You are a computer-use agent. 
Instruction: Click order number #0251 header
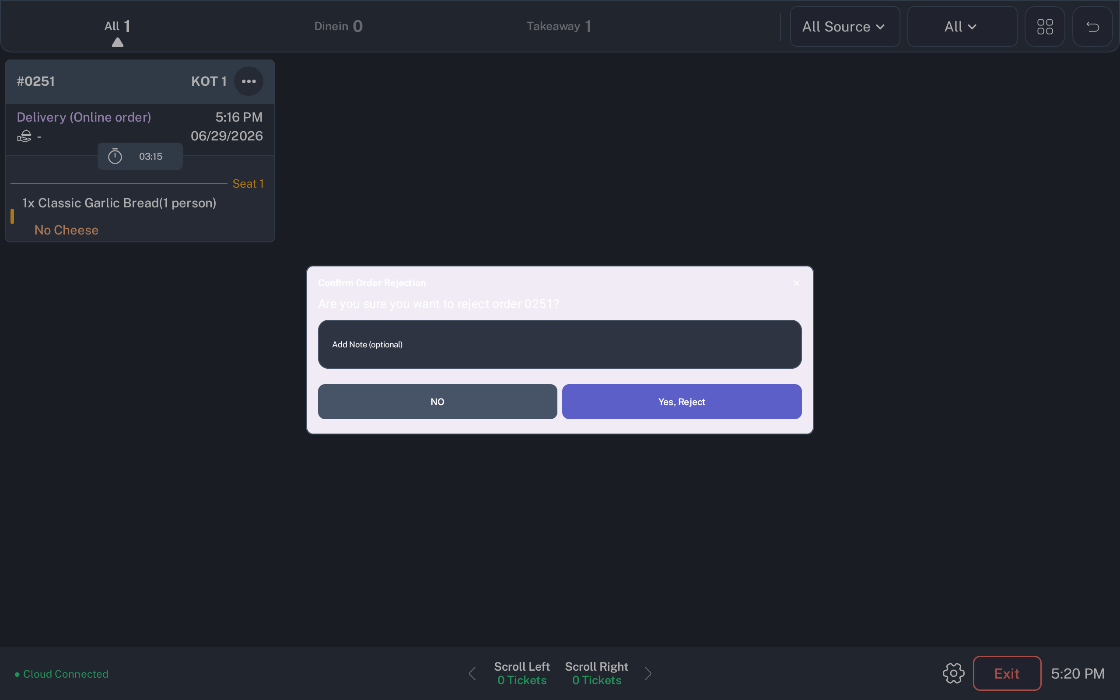tap(35, 81)
